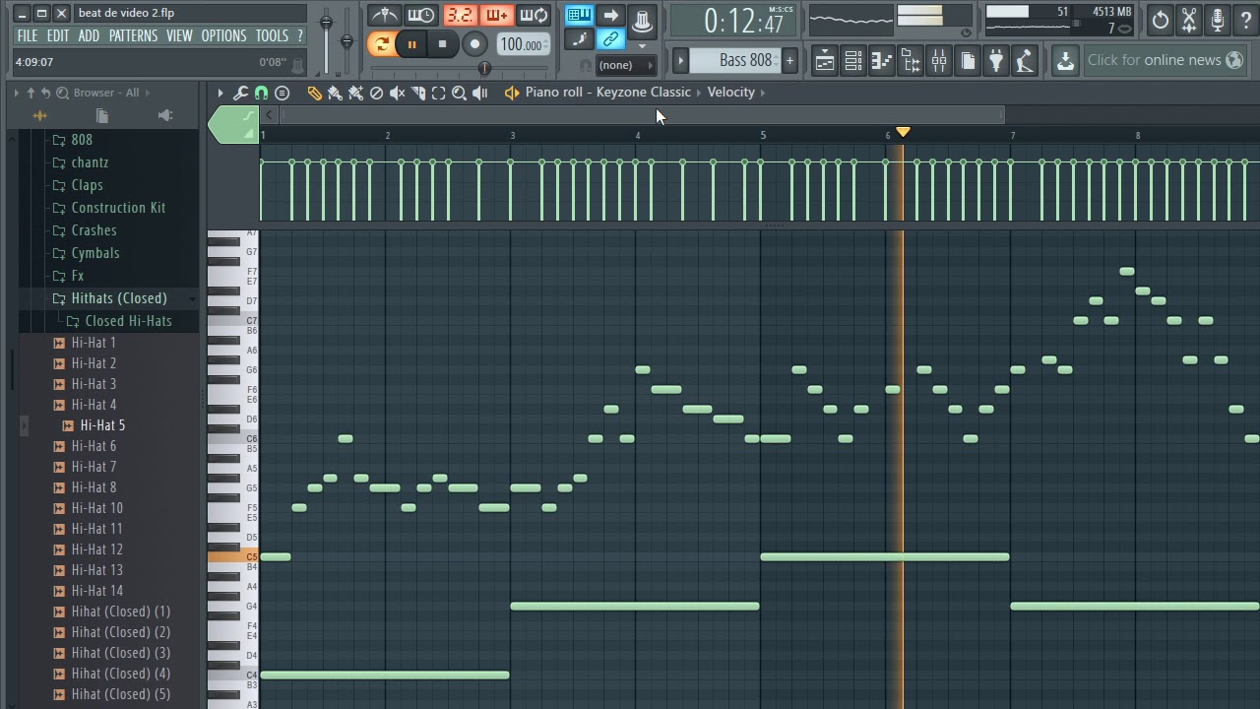Viewport: 1260px width, 709px height.
Task: Open the mixer view button
Action: [x=939, y=61]
